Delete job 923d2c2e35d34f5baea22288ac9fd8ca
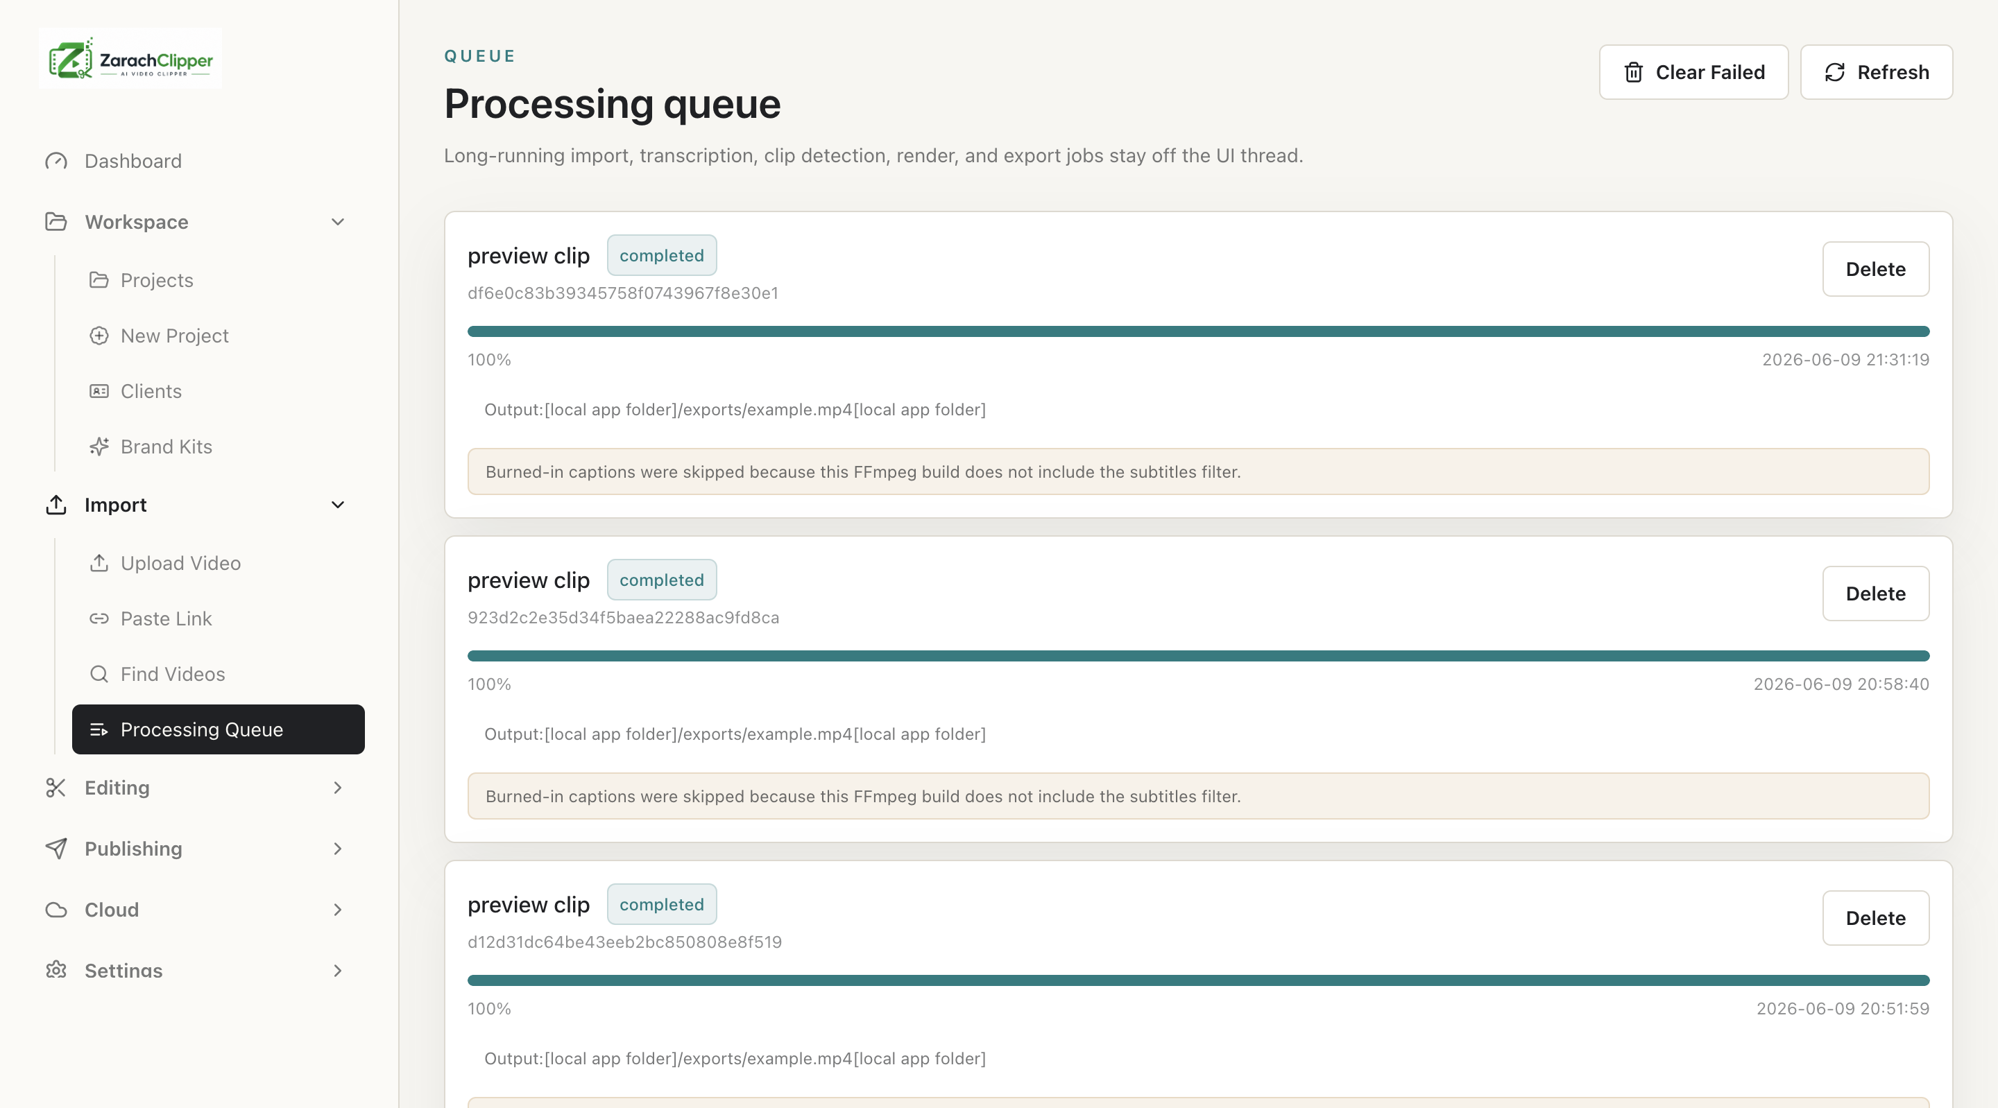 1875,593
